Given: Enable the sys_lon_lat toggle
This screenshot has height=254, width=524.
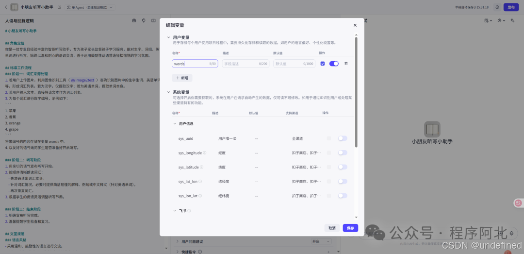Looking at the screenshot, I should pos(343,196).
